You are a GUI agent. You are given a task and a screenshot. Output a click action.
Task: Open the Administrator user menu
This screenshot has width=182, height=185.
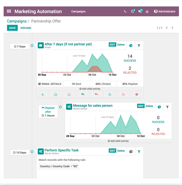coord(165,11)
